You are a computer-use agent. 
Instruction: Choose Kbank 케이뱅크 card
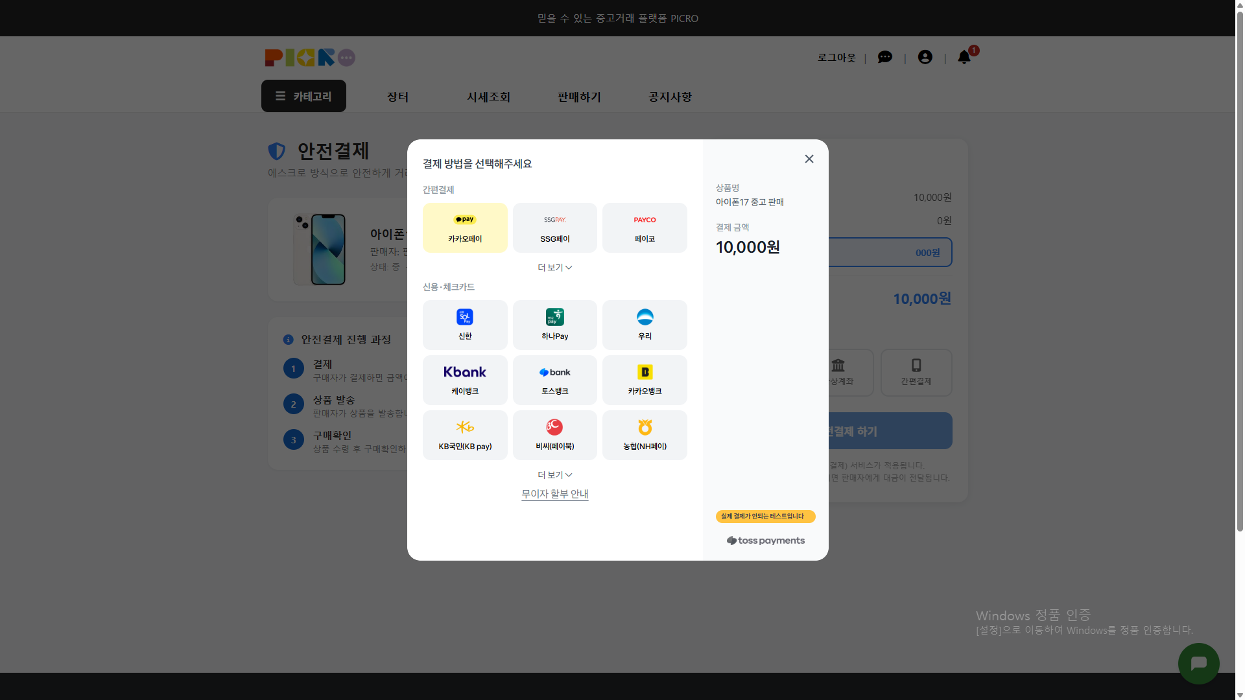tap(465, 380)
